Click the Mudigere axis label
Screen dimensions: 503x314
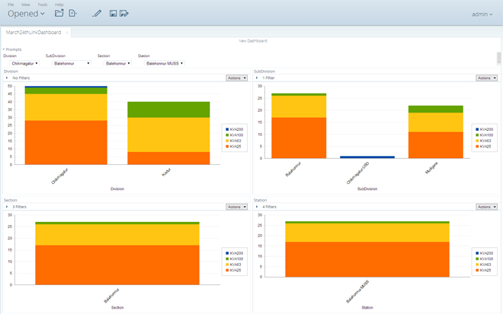pyautogui.click(x=431, y=168)
